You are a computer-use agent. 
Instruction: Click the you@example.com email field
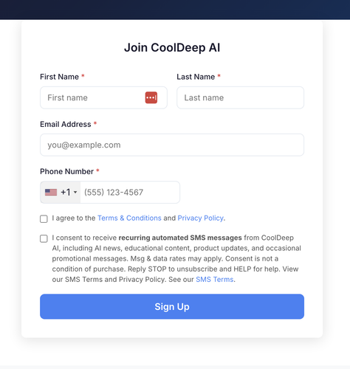point(172,145)
